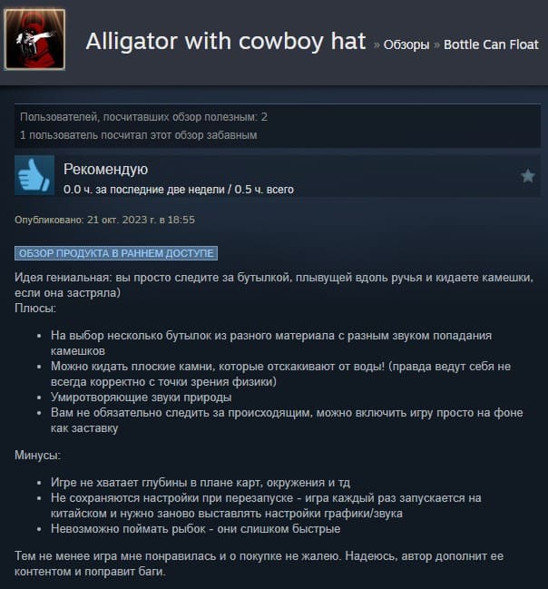This screenshot has width=548, height=589.
Task: Click the blue thumbs-up recommendation icon
Action: (x=34, y=175)
